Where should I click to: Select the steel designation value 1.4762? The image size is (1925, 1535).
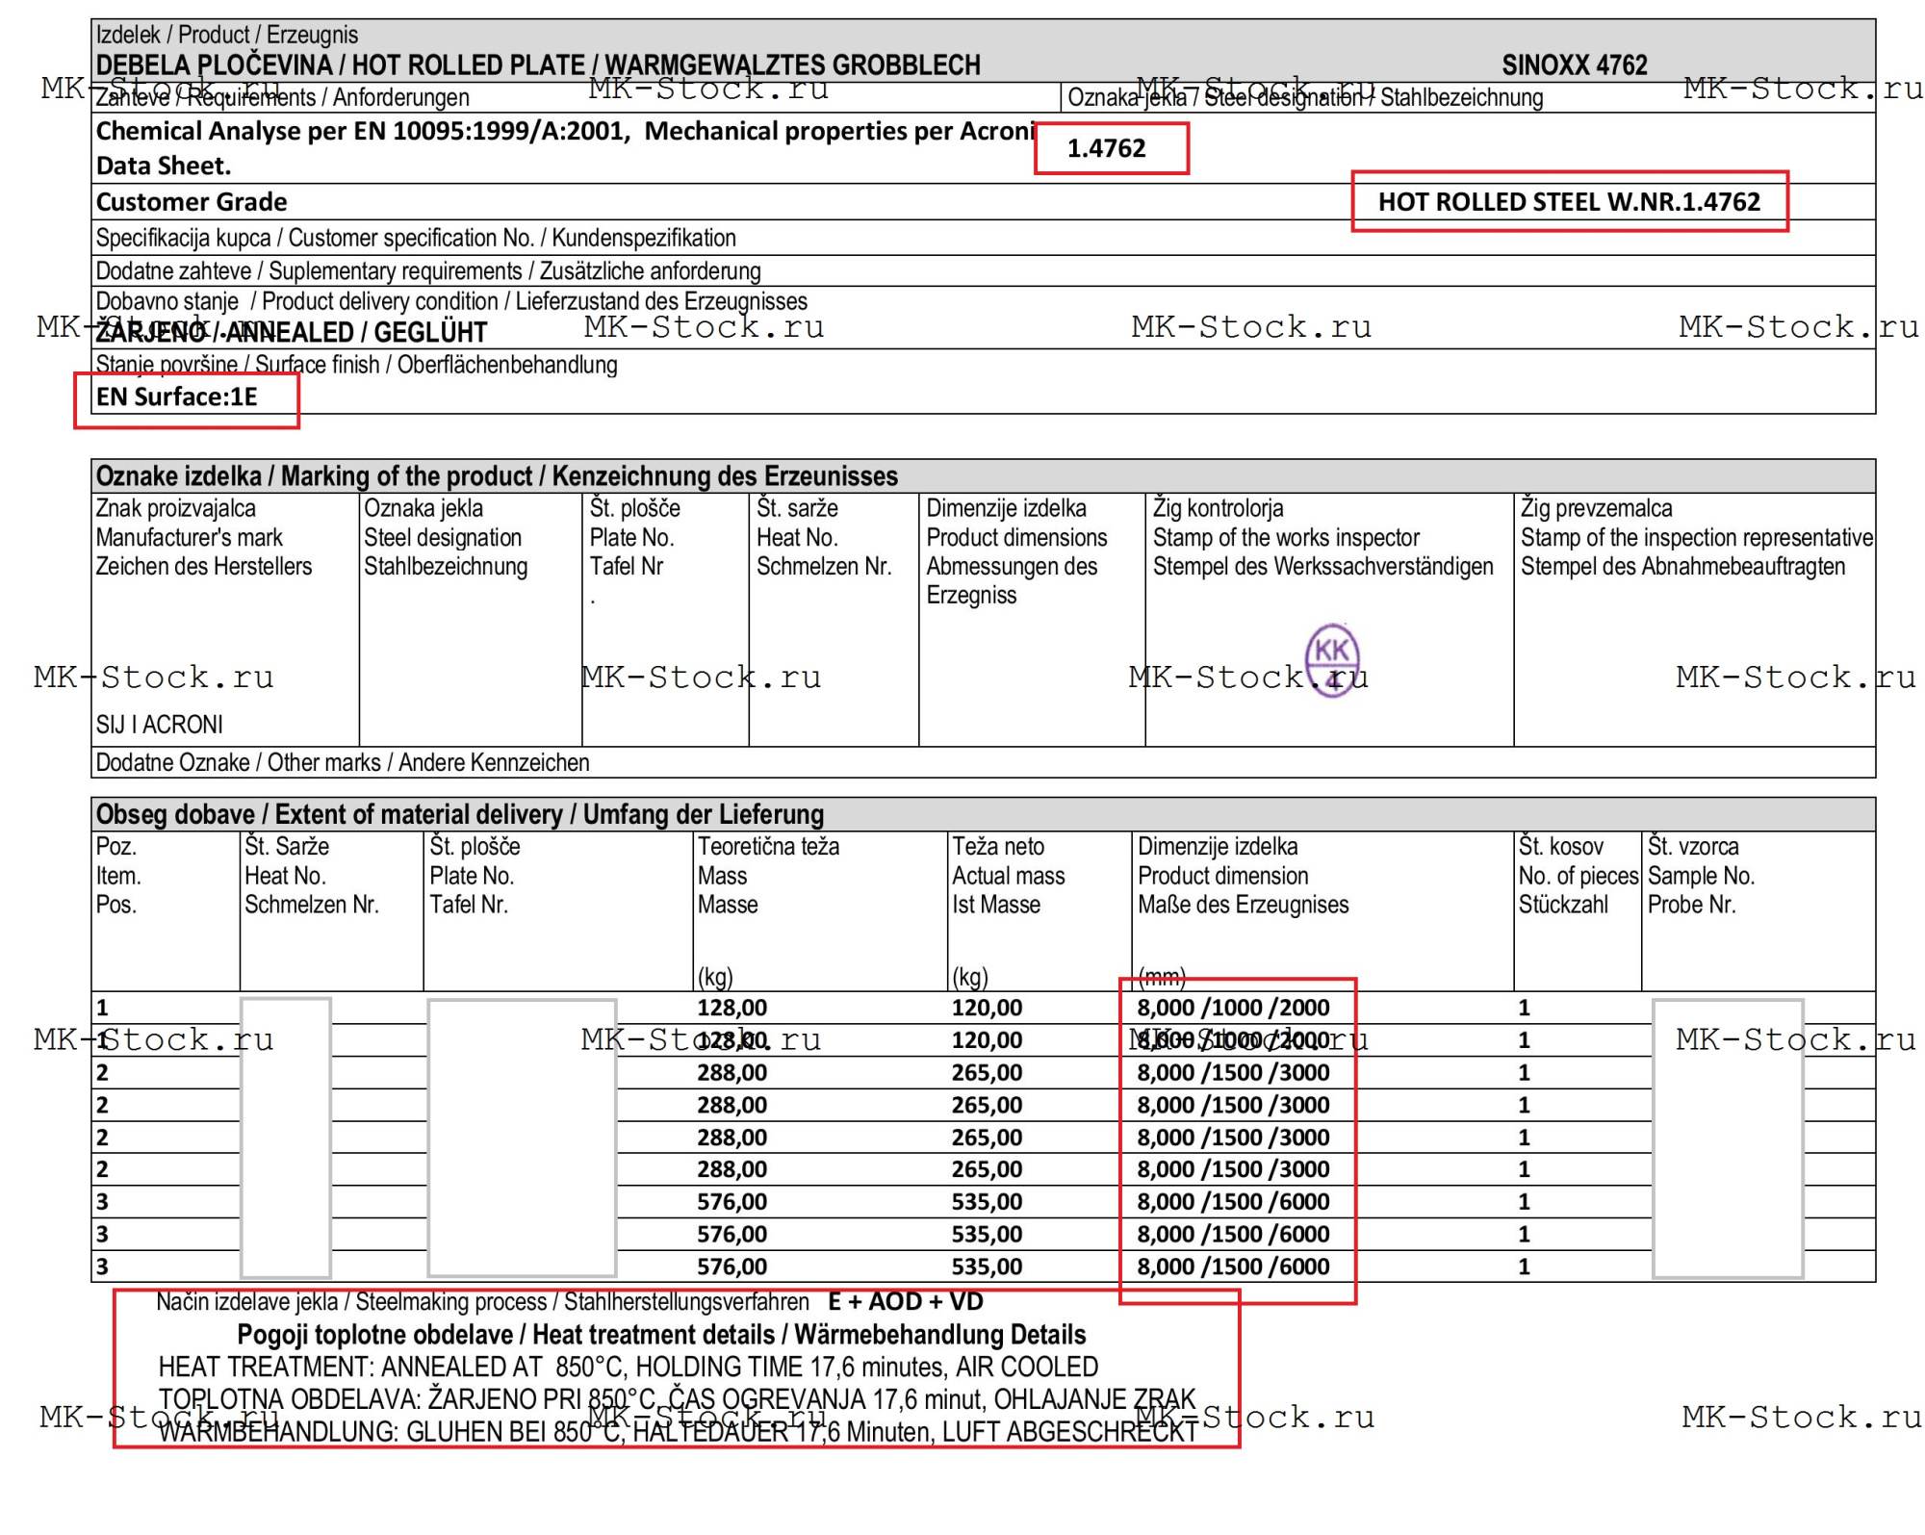pos(1107,148)
